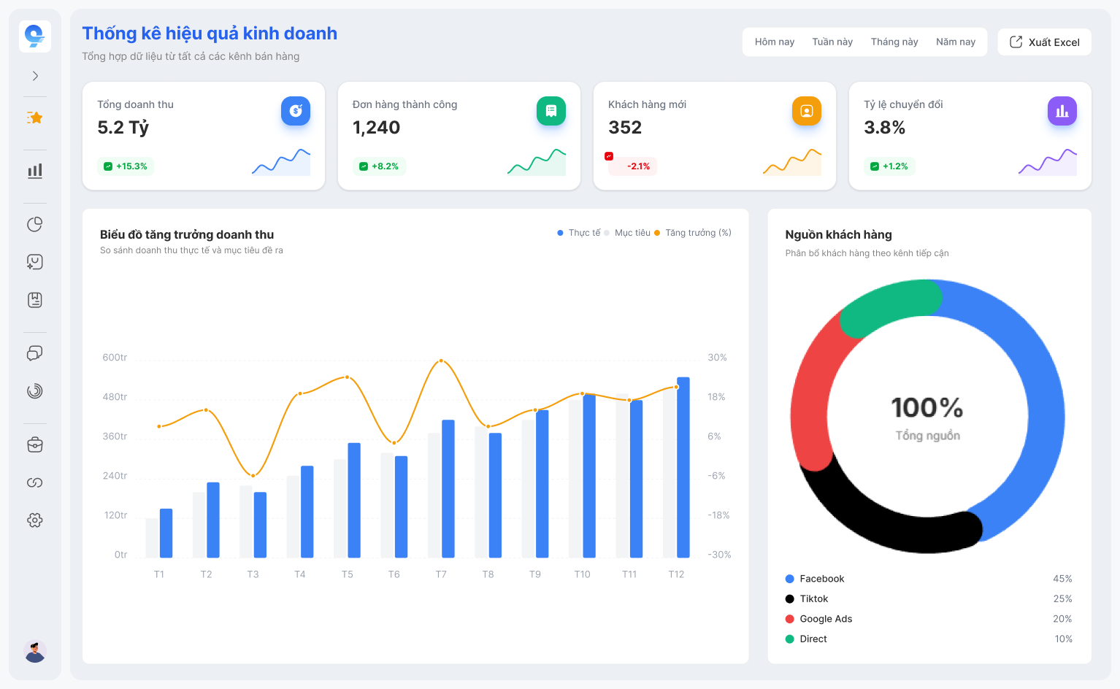This screenshot has height=689, width=1120.
Task: Open the pie chart sidebar icon
Action: [x=35, y=224]
